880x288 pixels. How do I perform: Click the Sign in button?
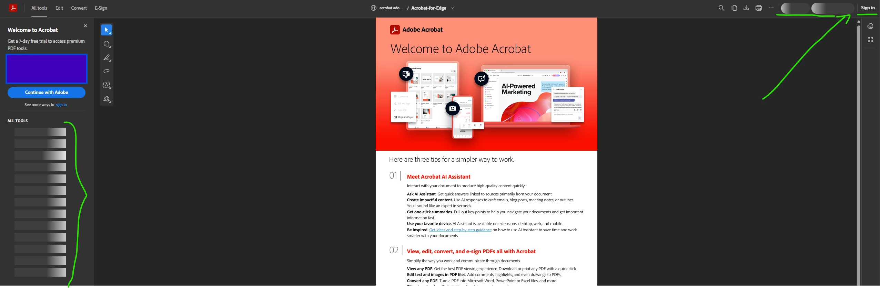click(868, 8)
